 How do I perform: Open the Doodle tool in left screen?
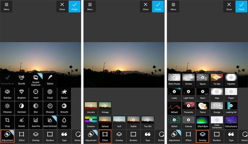click(21, 80)
